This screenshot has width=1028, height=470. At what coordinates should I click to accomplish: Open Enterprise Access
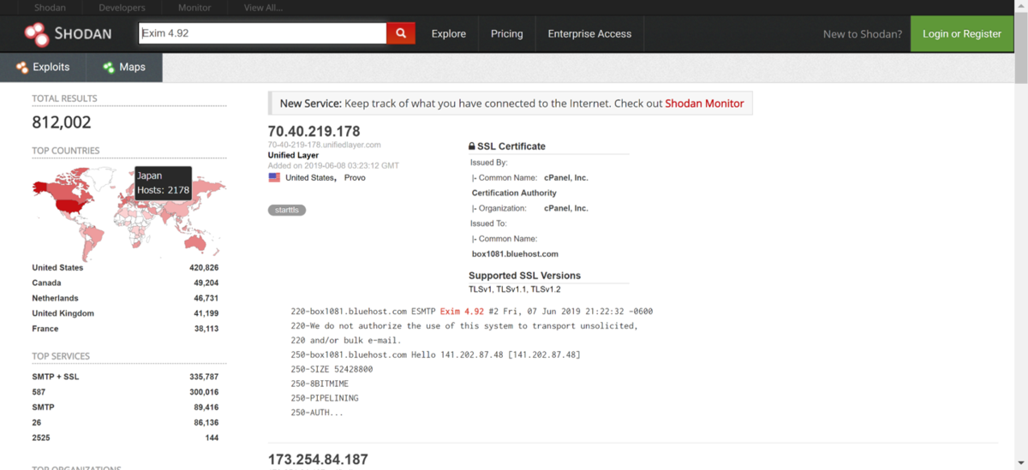point(589,34)
